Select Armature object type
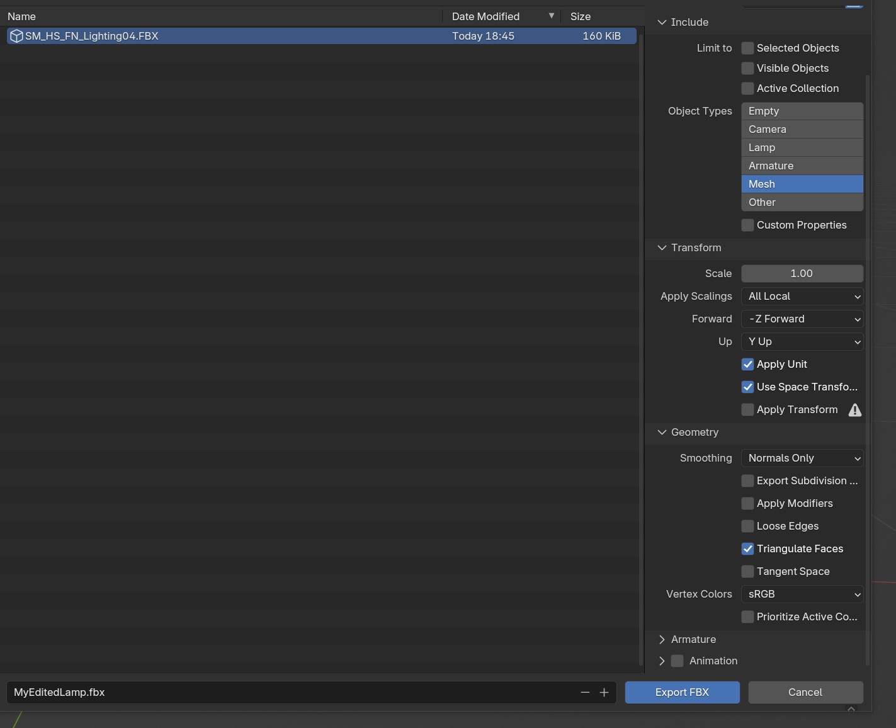 802,166
